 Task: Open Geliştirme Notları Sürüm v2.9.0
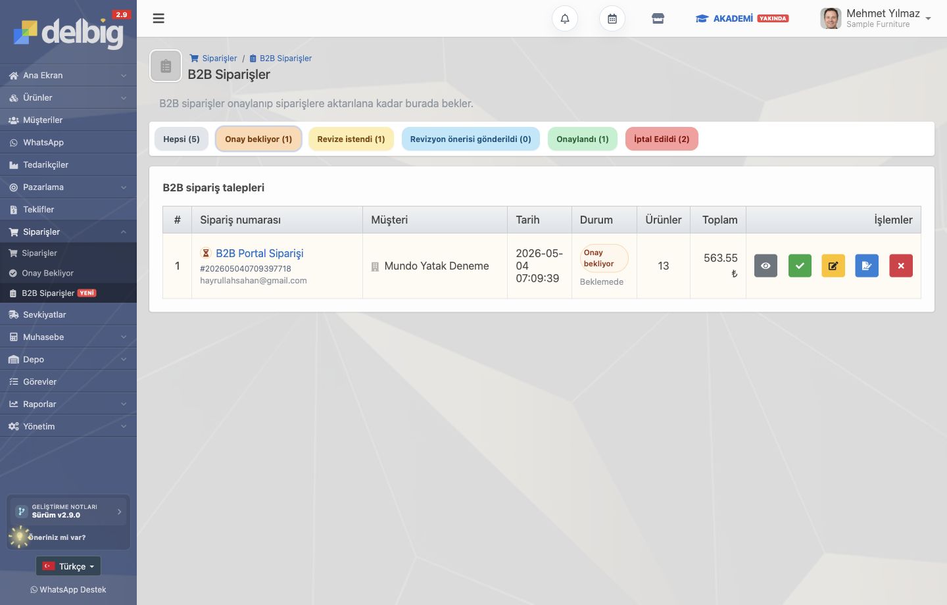pos(68,511)
